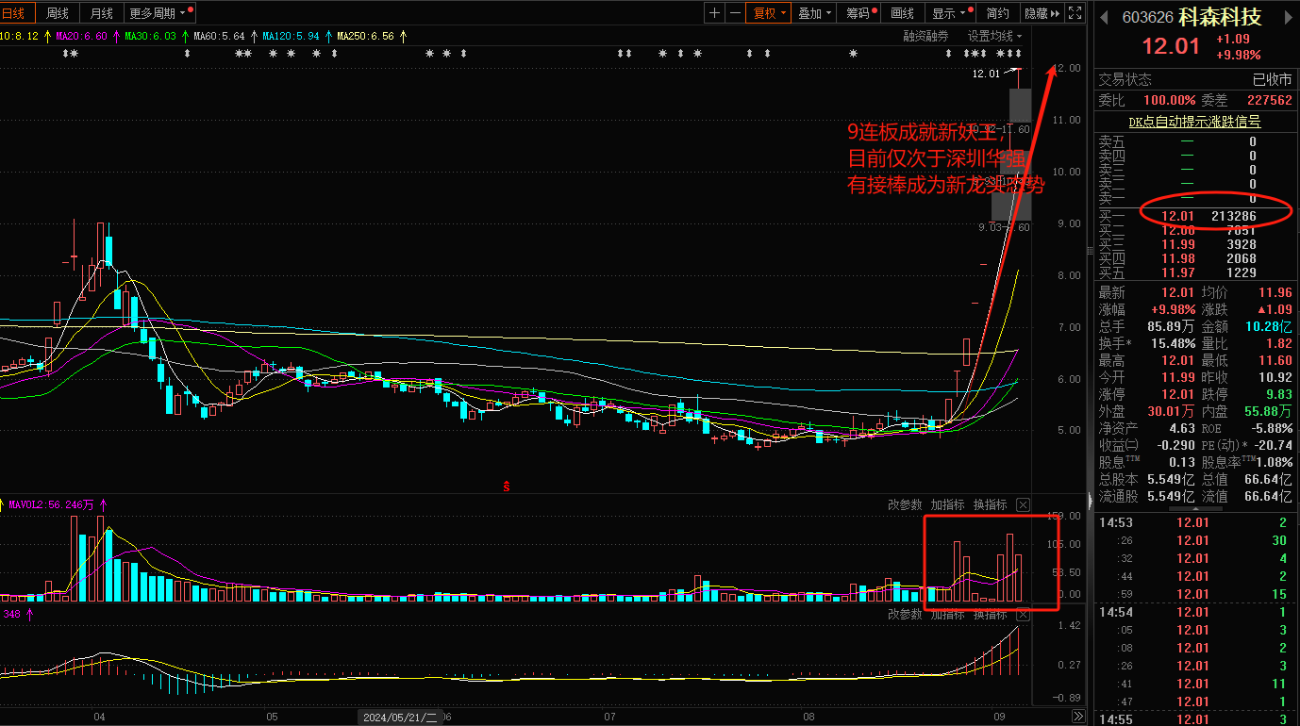Viewport: 1300px width, 726px height.
Task: Click the MA120 cyan arrow indicator
Action: pyautogui.click(x=328, y=36)
